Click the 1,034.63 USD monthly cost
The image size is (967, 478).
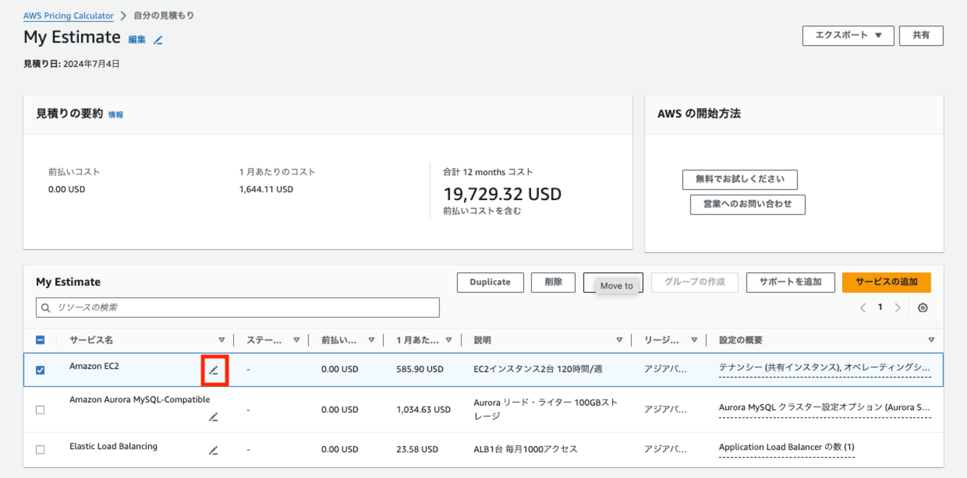point(424,410)
